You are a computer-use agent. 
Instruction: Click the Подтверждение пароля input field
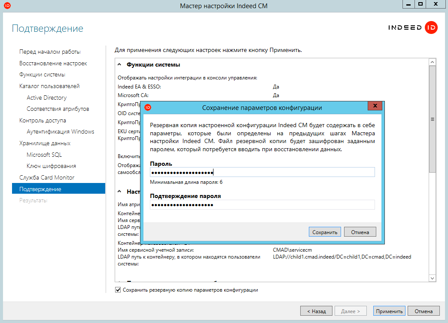[262, 205]
